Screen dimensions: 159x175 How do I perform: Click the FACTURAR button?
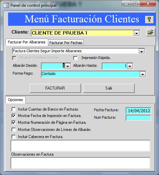pos(55,88)
